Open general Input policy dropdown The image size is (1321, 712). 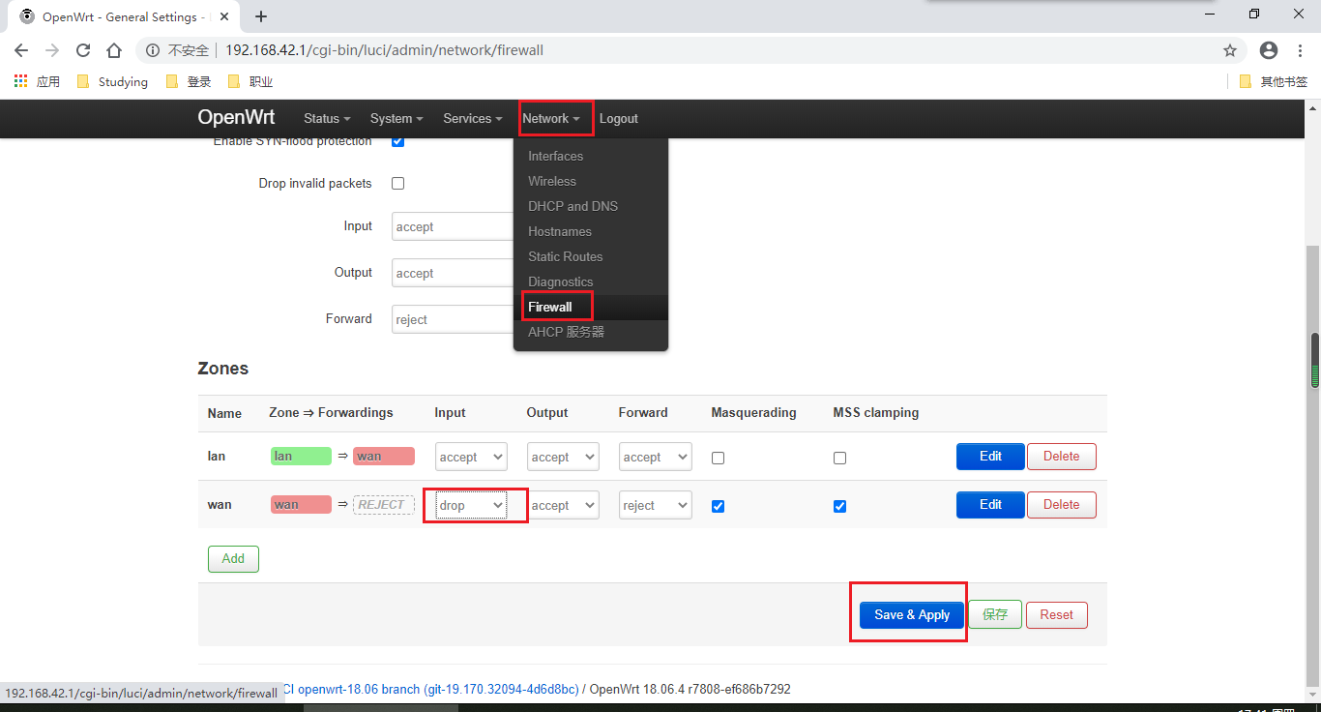(453, 226)
